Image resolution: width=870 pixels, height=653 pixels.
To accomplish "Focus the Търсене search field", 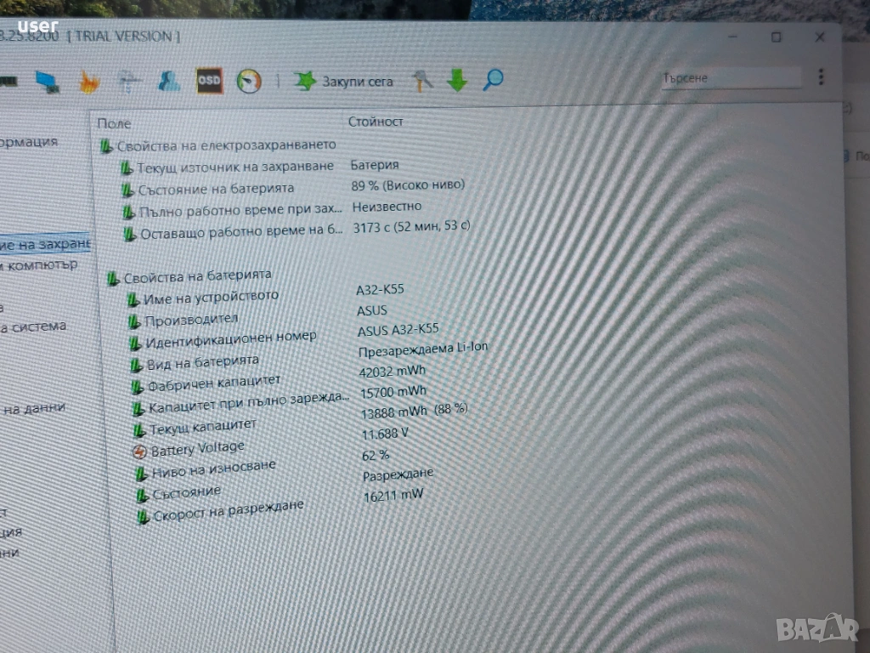I will coord(731,78).
